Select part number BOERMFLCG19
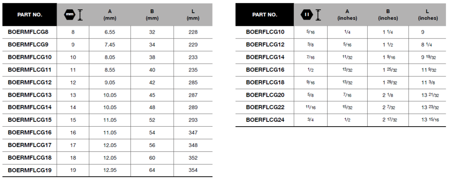The image size is (449, 180). tap(30, 170)
